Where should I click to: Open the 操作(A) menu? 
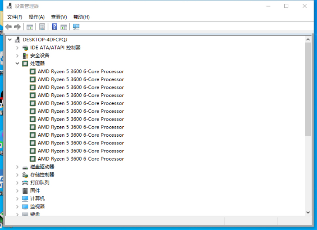tap(37, 17)
